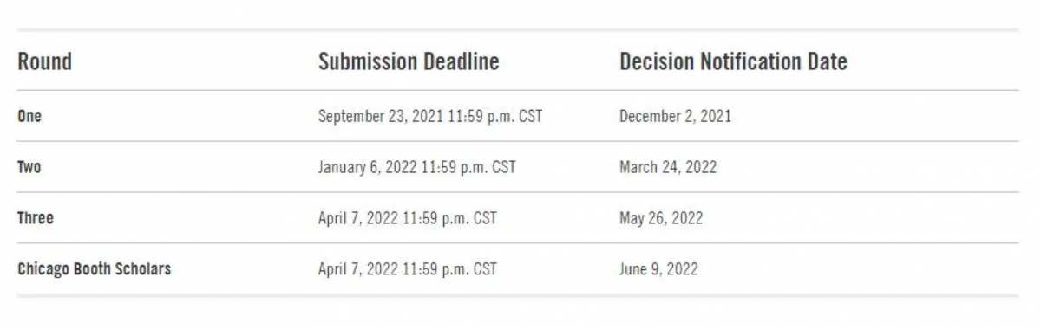Select the round One row label

click(x=29, y=116)
